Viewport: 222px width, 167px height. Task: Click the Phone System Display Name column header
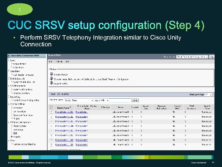click(87, 107)
